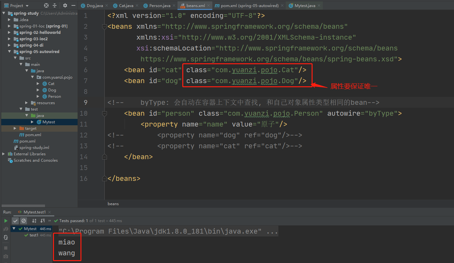
Task: Click 'Tests passed: 1' status text
Action: (x=74, y=221)
